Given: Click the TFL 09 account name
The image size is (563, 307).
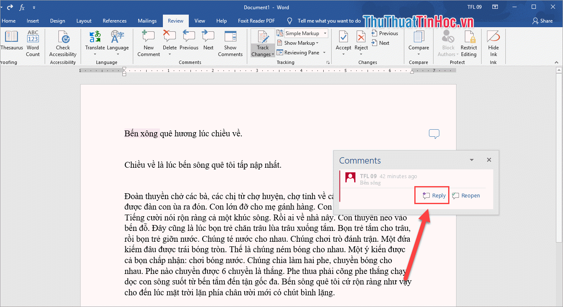Looking at the screenshot, I should (x=474, y=7).
